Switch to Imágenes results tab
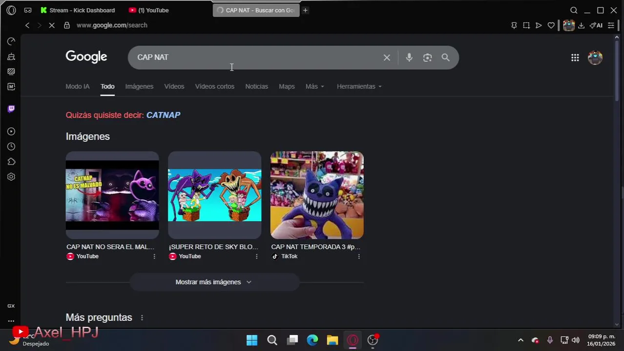Screen dimensions: 624x351 click(139, 86)
